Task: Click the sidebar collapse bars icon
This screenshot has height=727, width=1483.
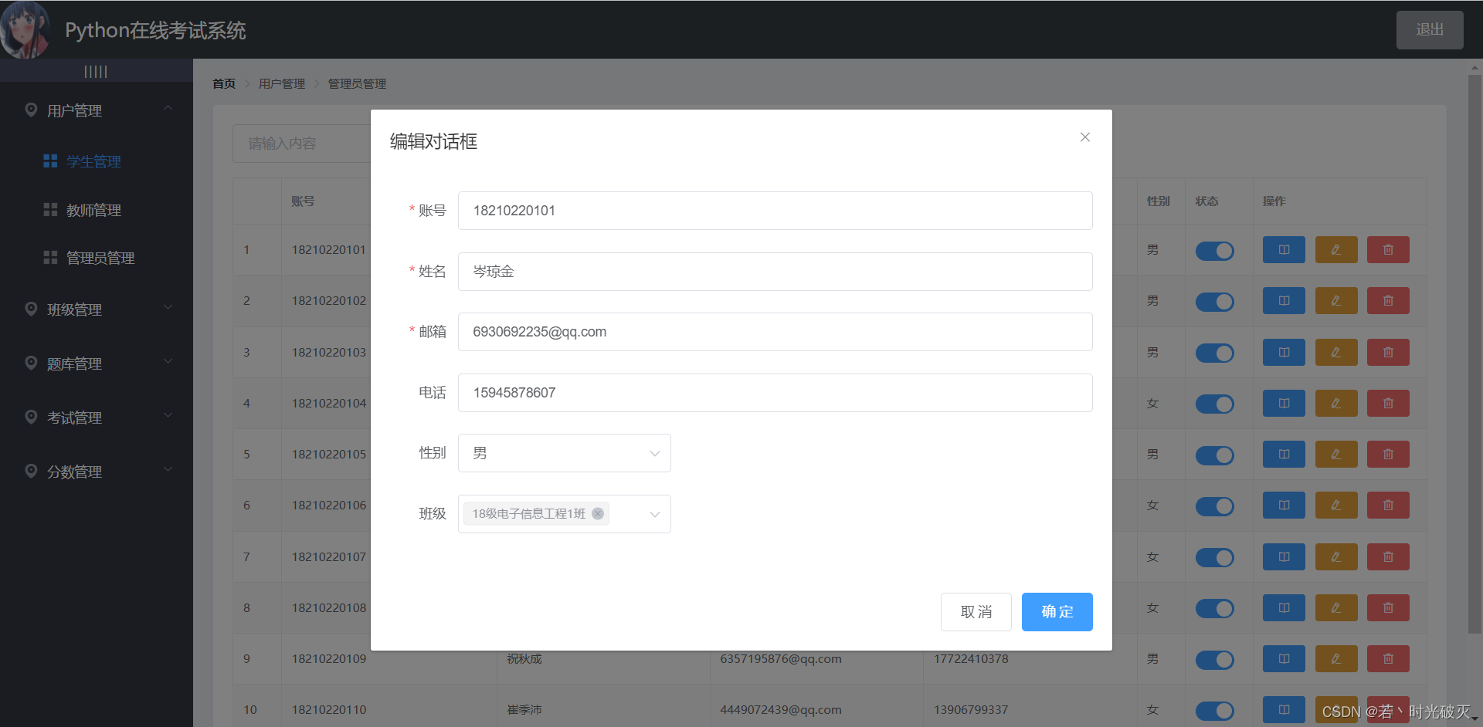Action: pos(96,72)
